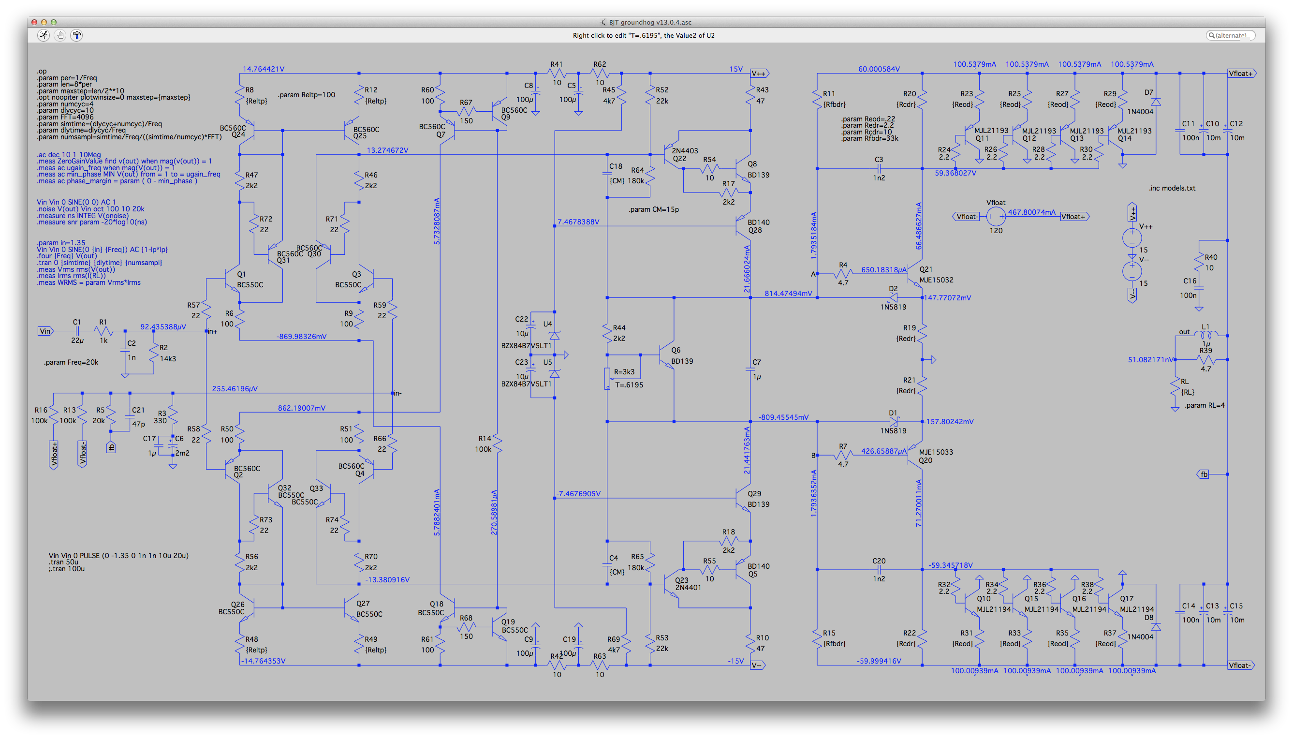
Task: Select the U5 zener diode symbol
Action: [x=555, y=373]
